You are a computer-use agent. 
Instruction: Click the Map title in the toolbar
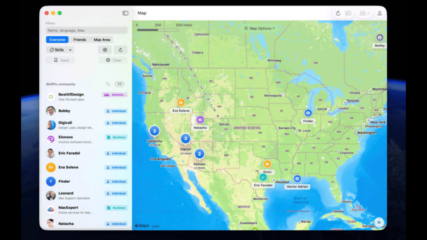[142, 13]
